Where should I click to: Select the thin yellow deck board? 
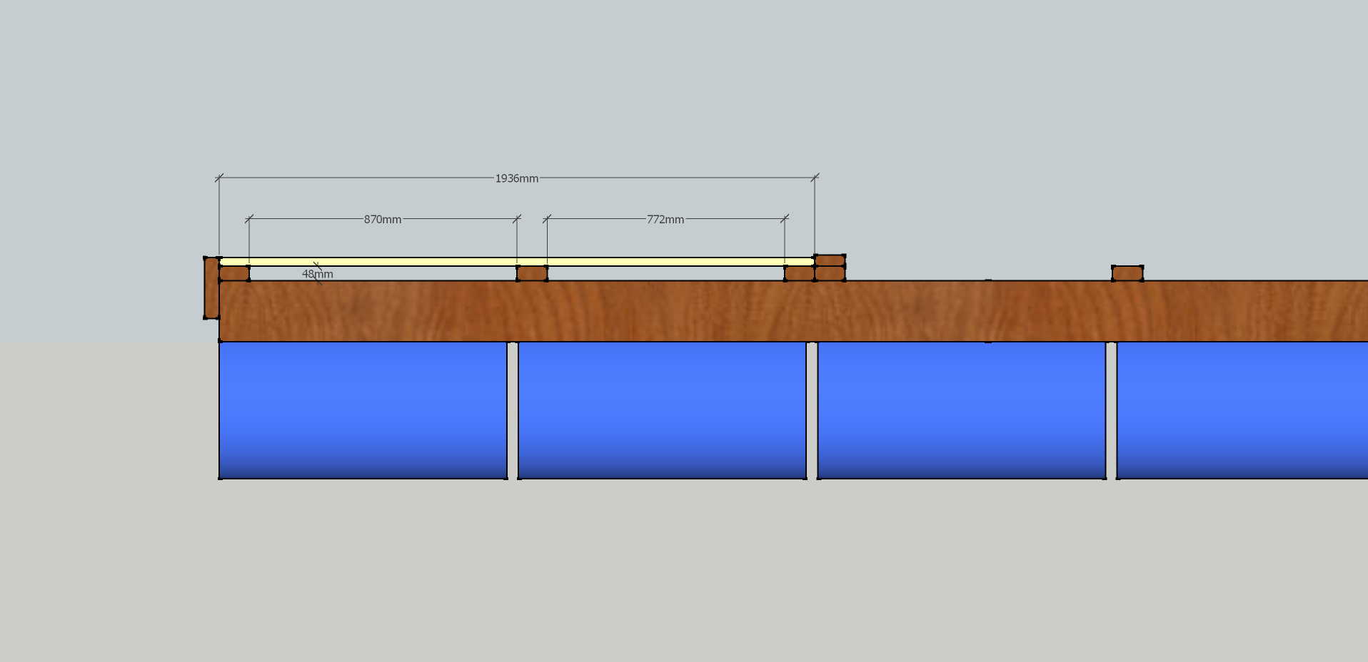(x=517, y=262)
